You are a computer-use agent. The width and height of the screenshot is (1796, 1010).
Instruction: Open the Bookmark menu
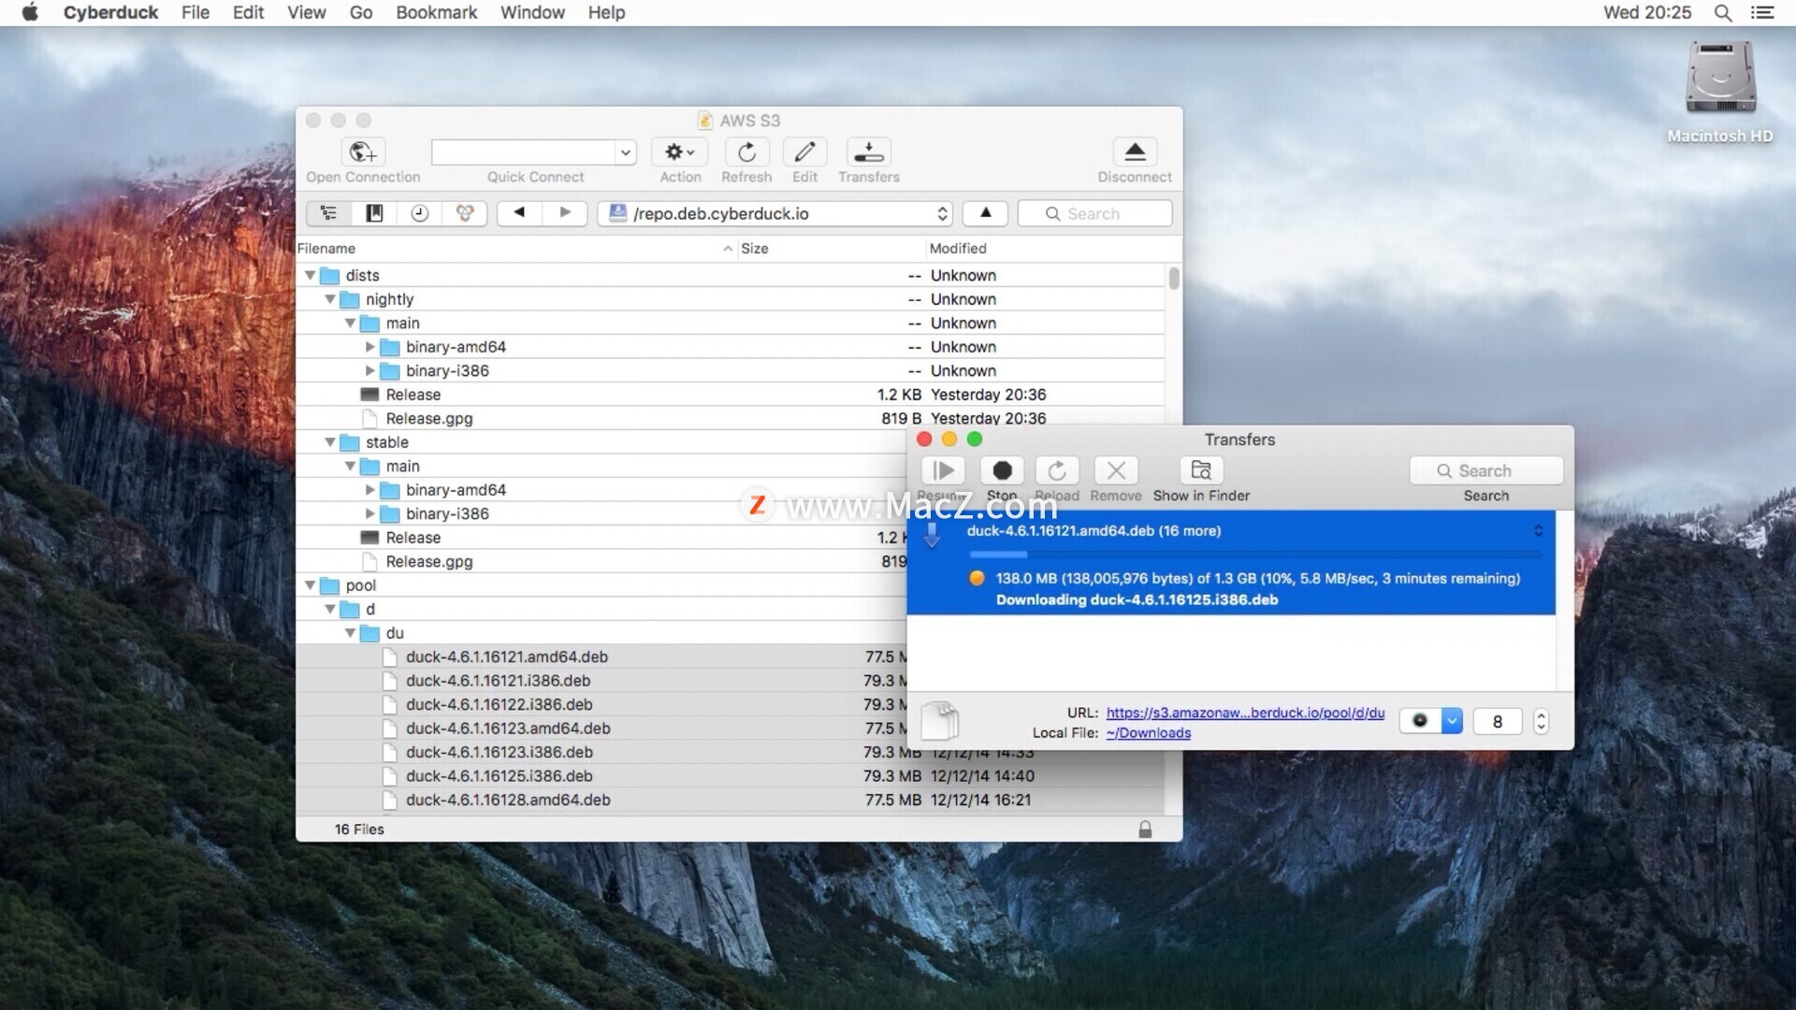point(436,12)
